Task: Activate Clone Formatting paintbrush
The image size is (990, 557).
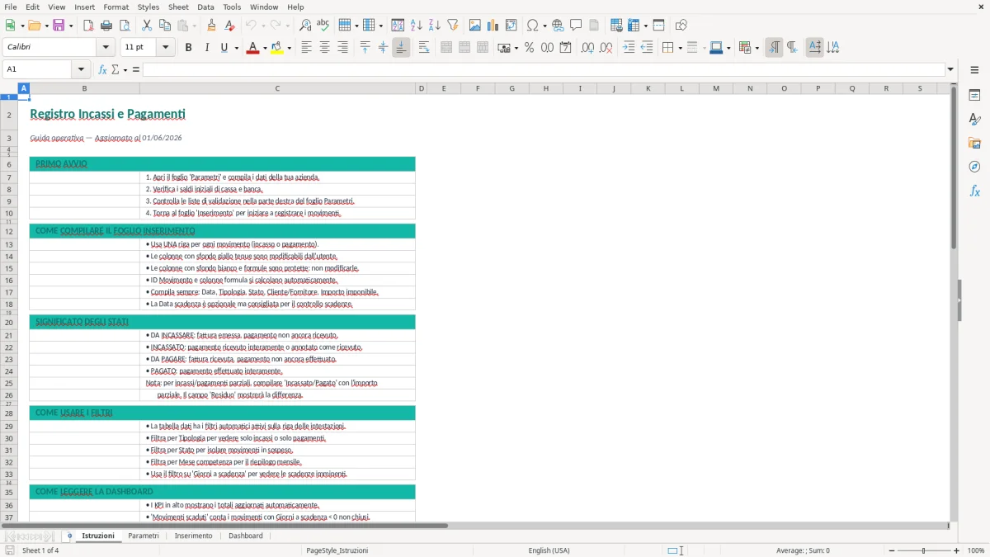Action: (x=211, y=26)
